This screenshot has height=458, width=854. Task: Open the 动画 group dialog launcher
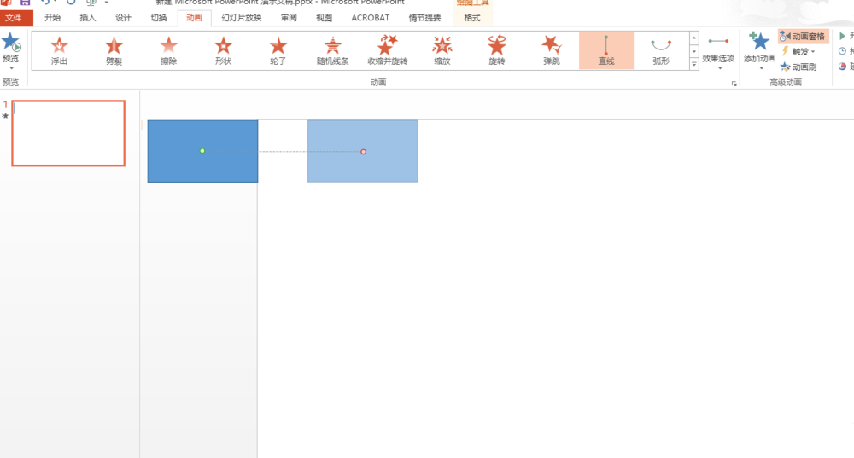click(734, 84)
